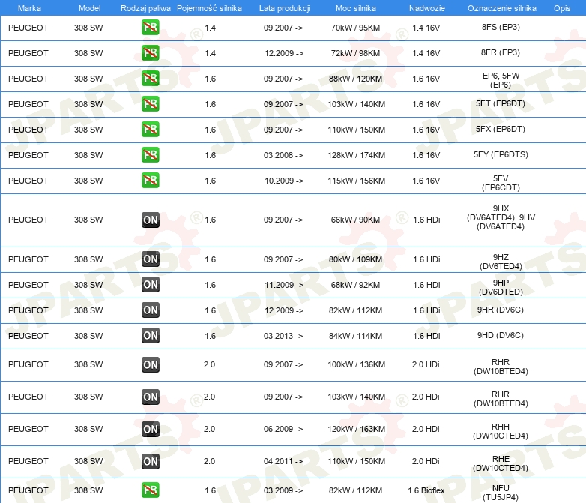Image resolution: width=586 pixels, height=503 pixels.
Task: Click the 03.2013 -> production date cell
Action: click(283, 335)
